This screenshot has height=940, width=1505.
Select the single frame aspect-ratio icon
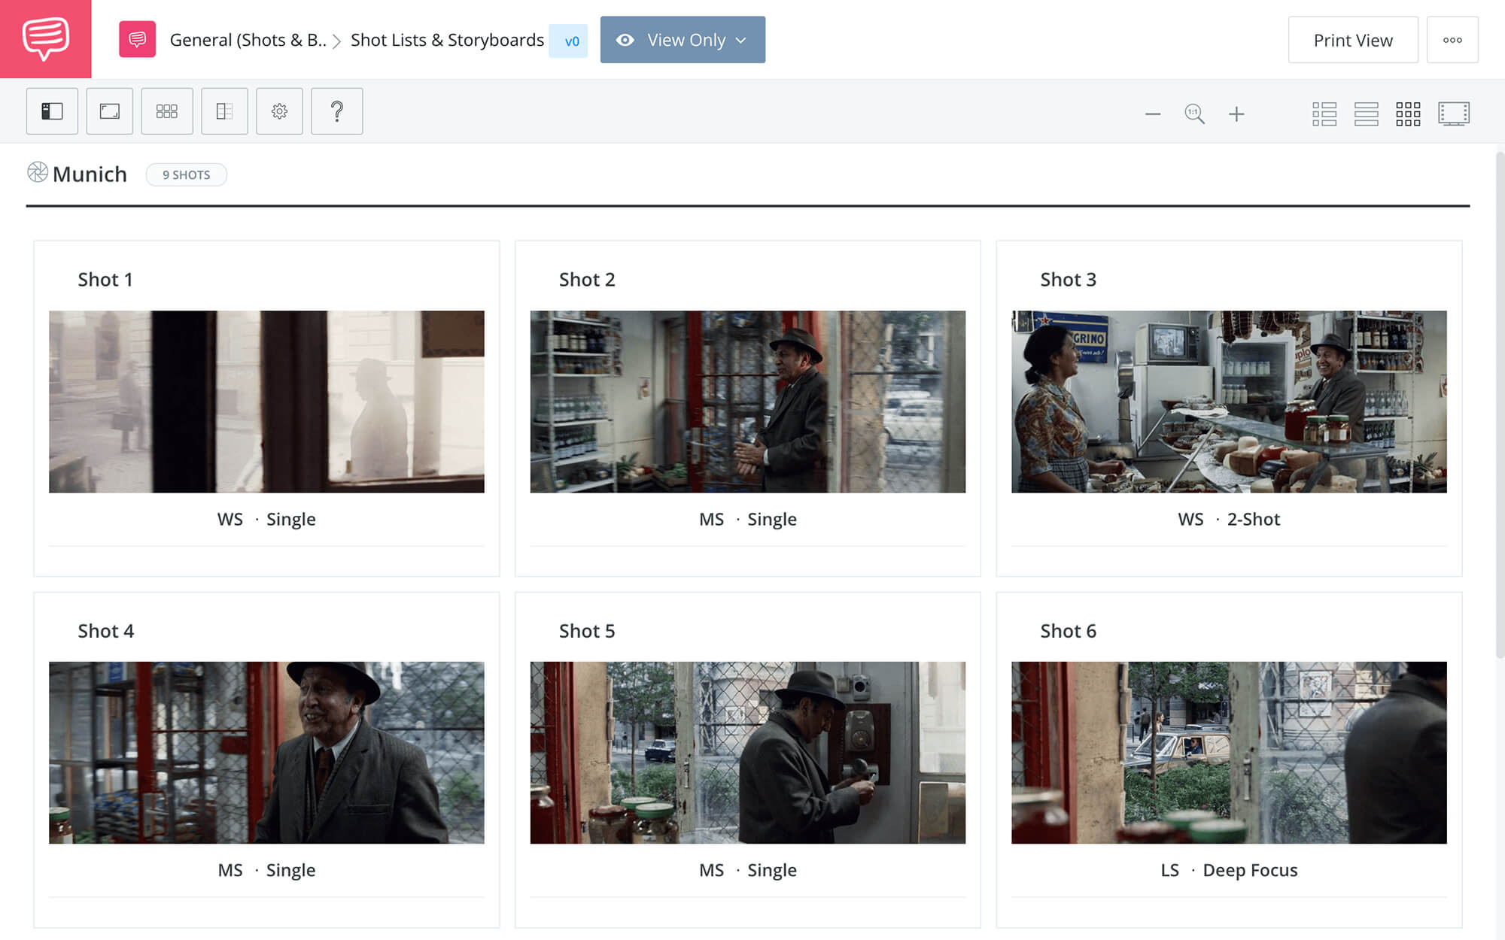tap(110, 111)
